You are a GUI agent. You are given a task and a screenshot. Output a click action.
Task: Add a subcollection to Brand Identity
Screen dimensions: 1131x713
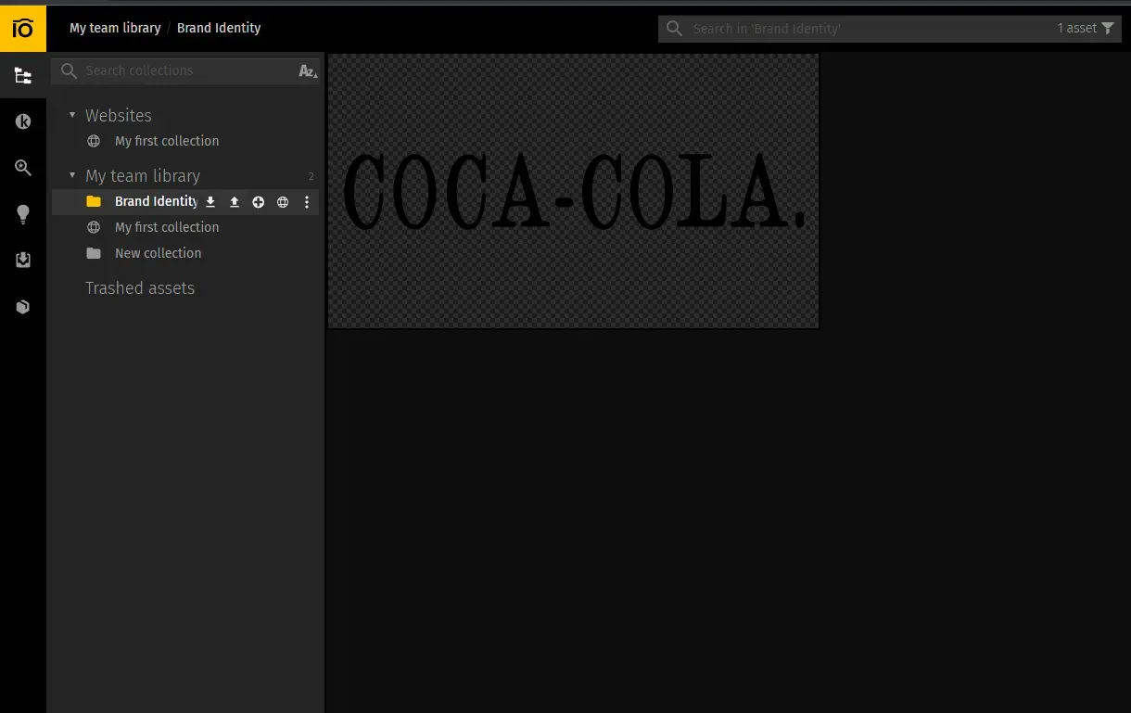tap(259, 202)
